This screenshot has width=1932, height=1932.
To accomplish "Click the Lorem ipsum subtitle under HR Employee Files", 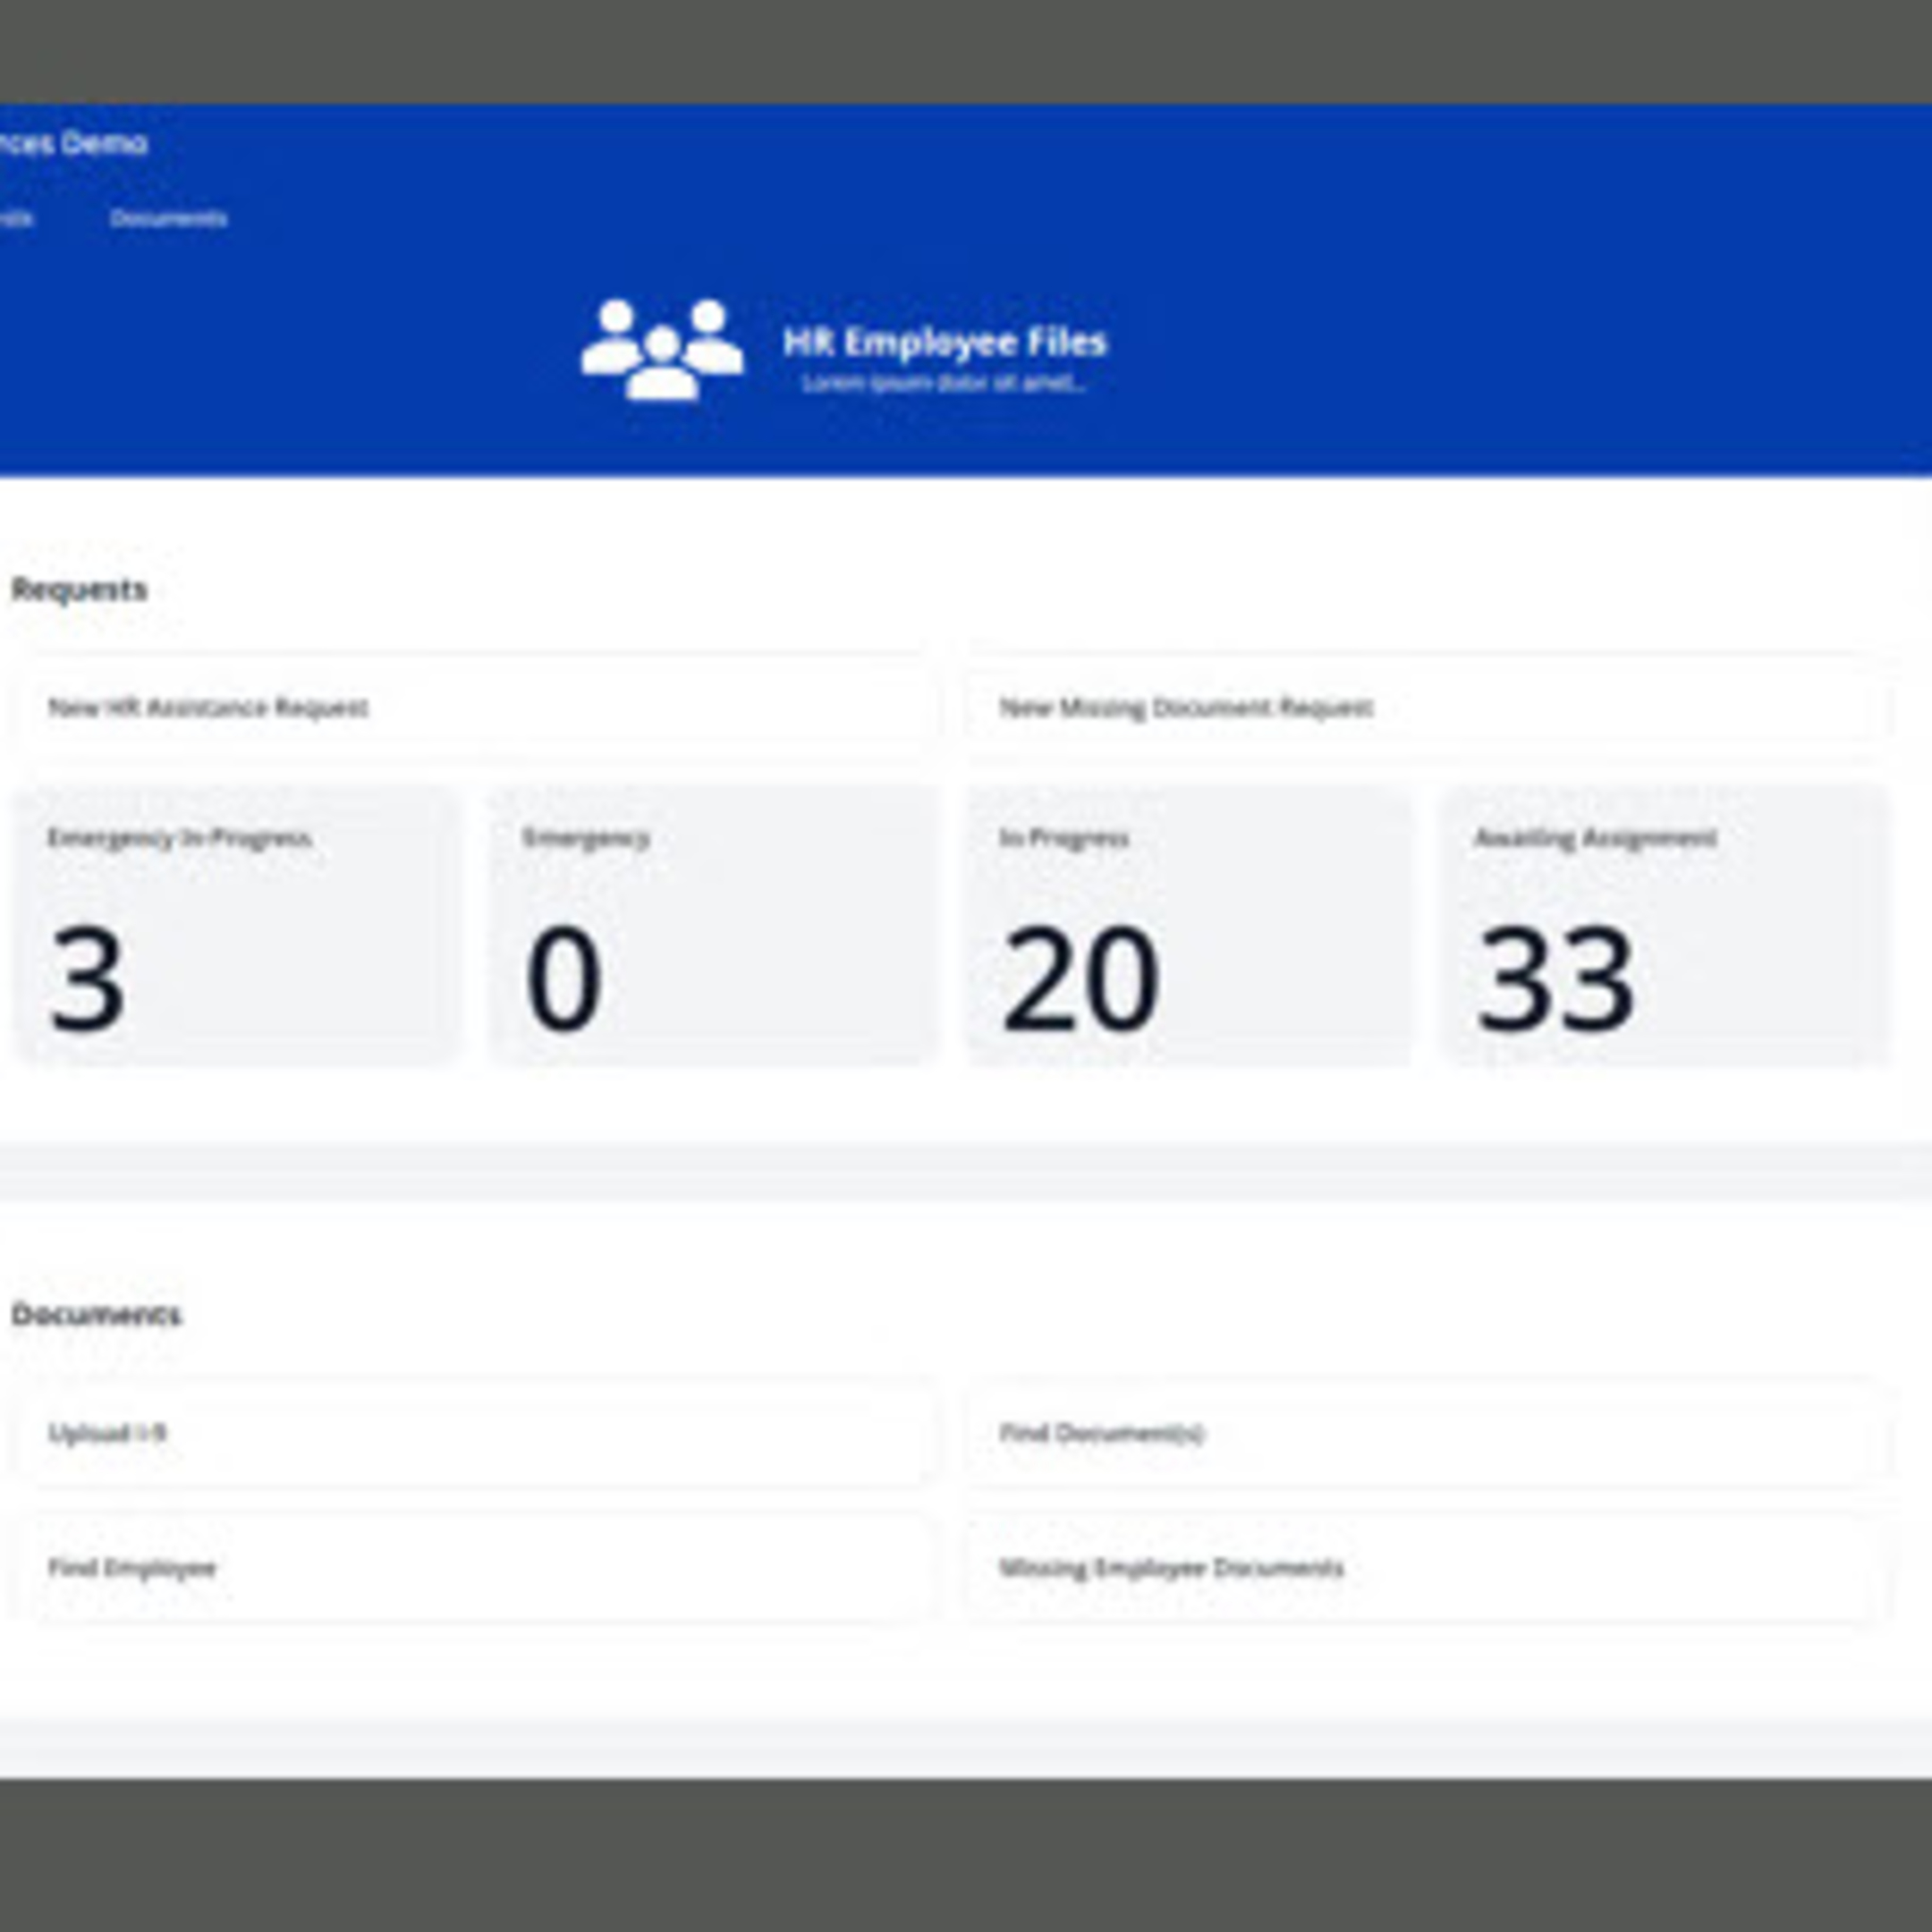I will click(x=944, y=382).
